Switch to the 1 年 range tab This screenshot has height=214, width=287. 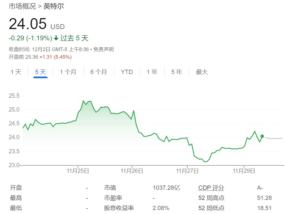pyautogui.click(x=152, y=72)
